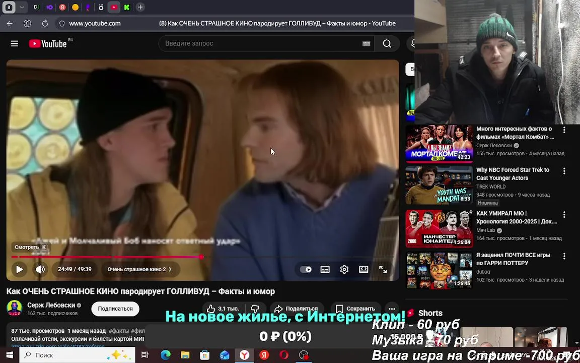Open the YouTube hamburger guide menu

coord(15,44)
